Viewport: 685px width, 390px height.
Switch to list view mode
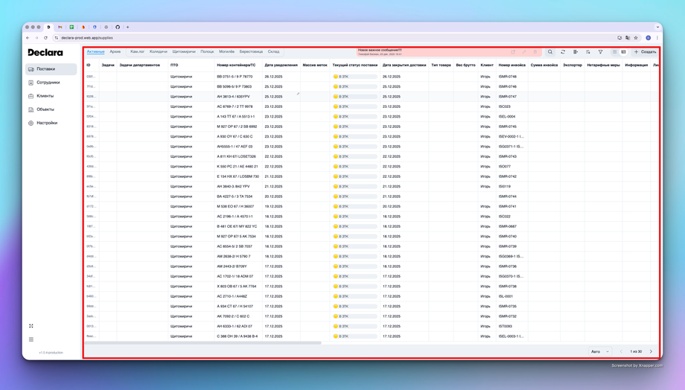point(614,52)
